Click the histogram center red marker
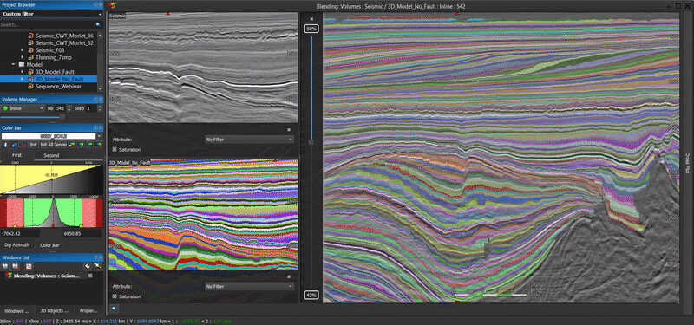 click(53, 226)
